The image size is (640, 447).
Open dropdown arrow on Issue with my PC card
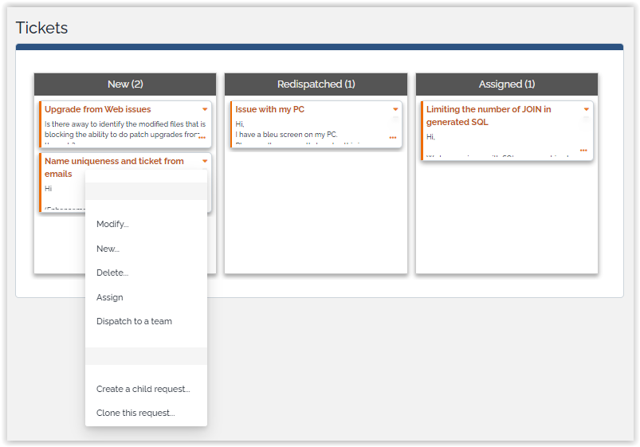coord(395,109)
